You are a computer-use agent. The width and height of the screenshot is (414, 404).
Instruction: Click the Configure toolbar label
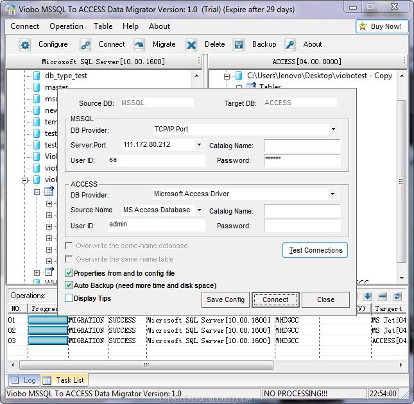53,44
